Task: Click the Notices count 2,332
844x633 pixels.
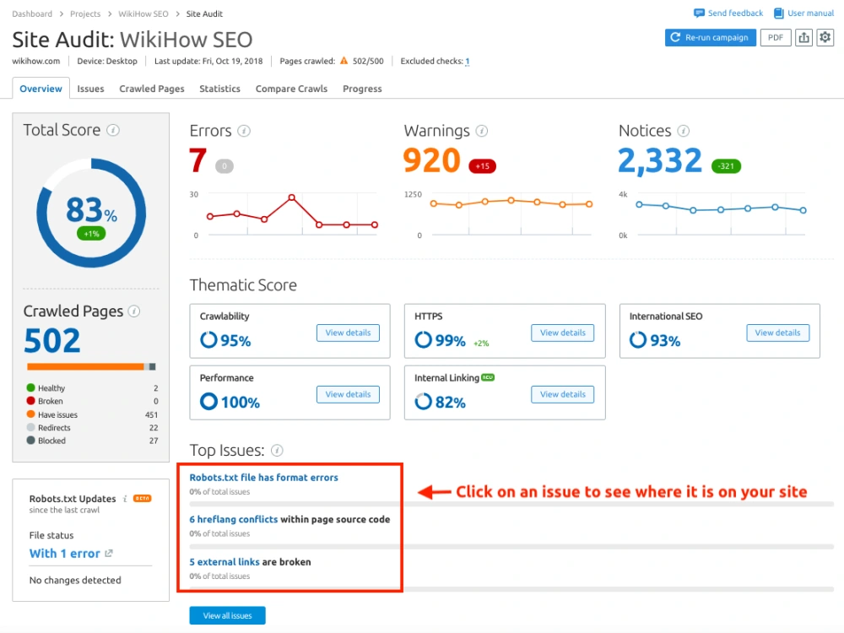Action: [660, 160]
